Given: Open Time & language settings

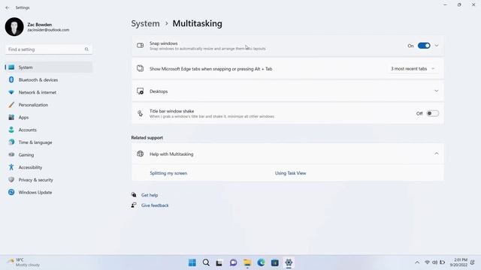Looking at the screenshot, I should (x=48, y=142).
